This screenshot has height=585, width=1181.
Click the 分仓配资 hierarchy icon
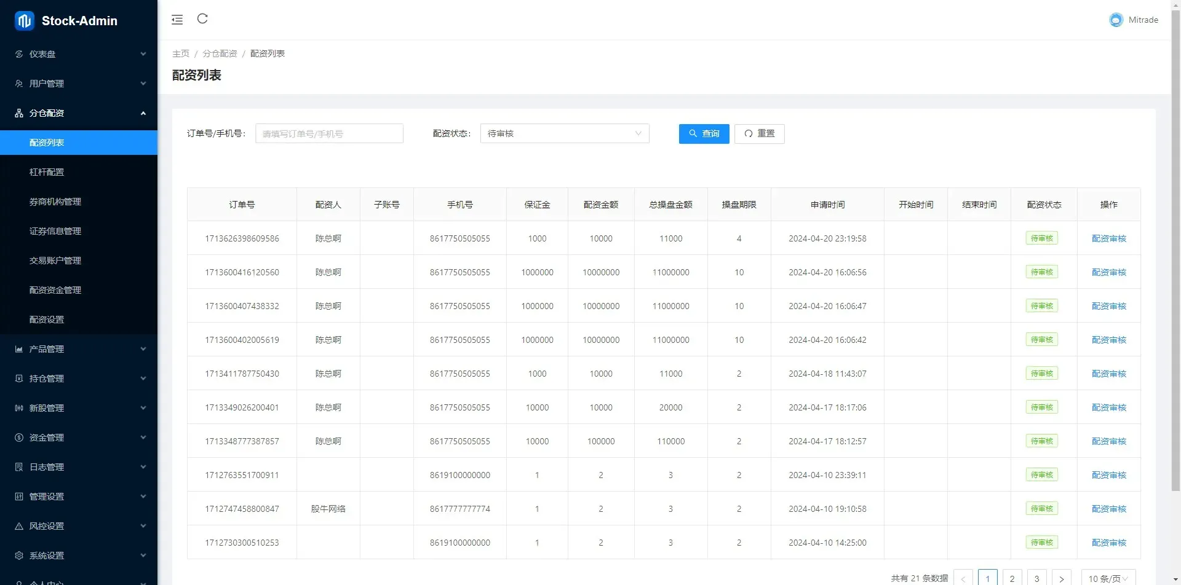[x=19, y=113]
